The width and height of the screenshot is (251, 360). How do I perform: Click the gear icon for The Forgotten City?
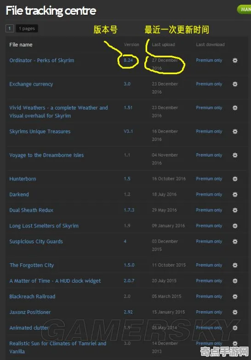(x=235, y=265)
